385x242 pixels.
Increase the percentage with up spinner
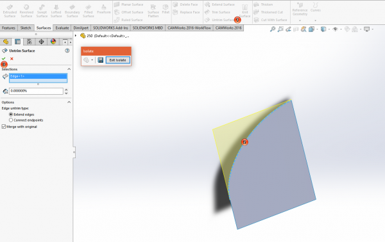click(66, 90)
